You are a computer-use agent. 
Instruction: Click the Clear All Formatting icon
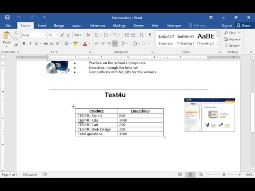click(88, 35)
